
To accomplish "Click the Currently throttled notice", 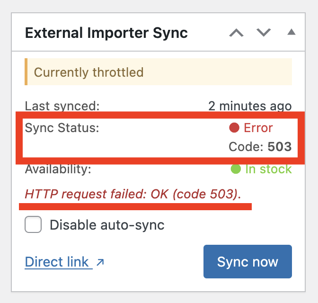I will click(x=88, y=72).
